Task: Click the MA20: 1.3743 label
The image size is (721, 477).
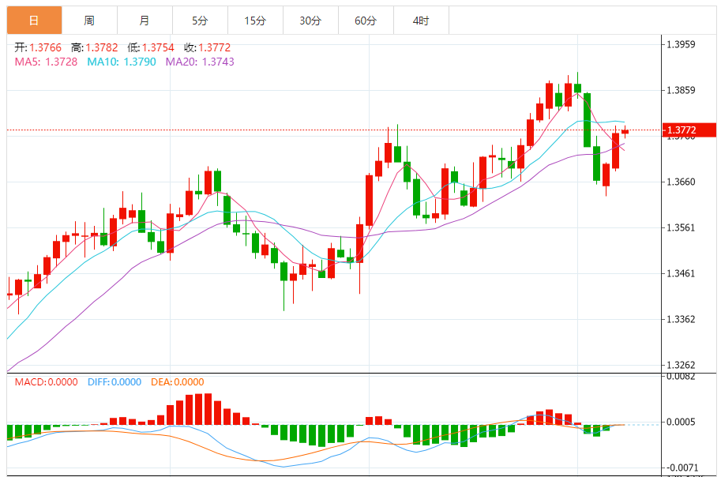Action: click(200, 62)
